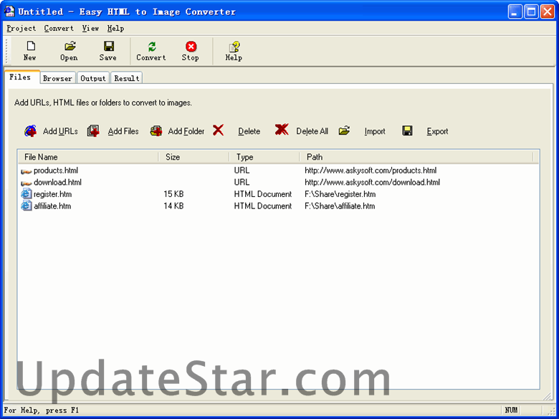
Task: Click the Add Files icon
Action: coord(93,131)
